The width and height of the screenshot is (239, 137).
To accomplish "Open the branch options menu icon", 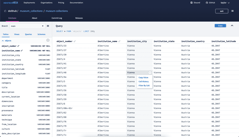I will click(48, 26).
